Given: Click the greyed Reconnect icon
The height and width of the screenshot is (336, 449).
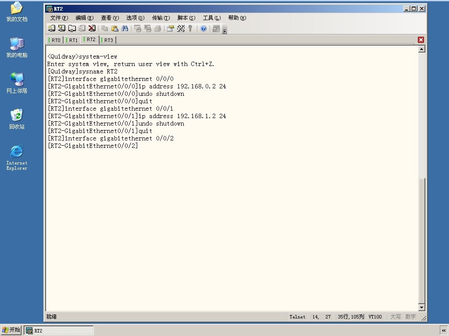Looking at the screenshot, I should [x=82, y=28].
